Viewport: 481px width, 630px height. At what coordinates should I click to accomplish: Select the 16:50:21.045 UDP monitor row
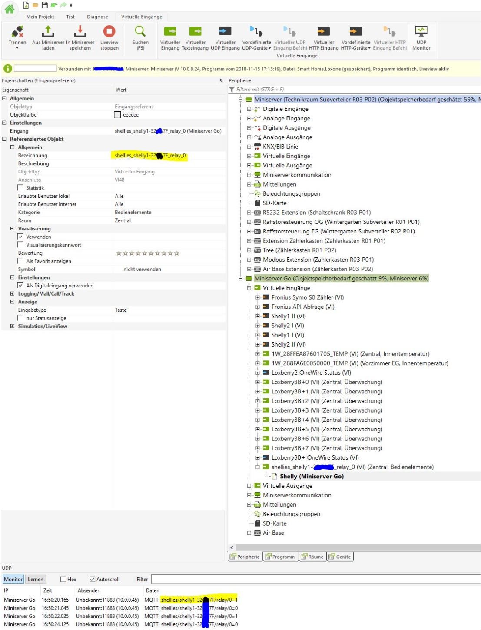pyautogui.click(x=121, y=608)
